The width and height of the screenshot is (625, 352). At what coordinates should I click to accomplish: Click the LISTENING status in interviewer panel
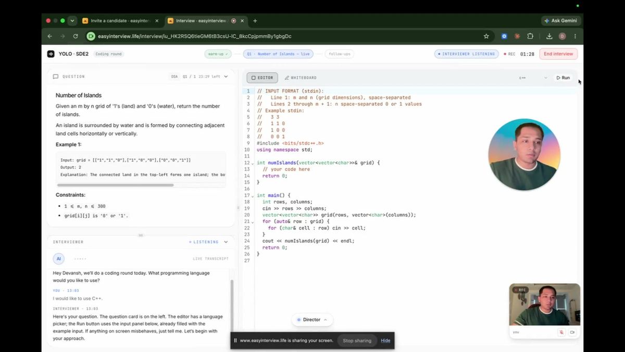point(204,242)
